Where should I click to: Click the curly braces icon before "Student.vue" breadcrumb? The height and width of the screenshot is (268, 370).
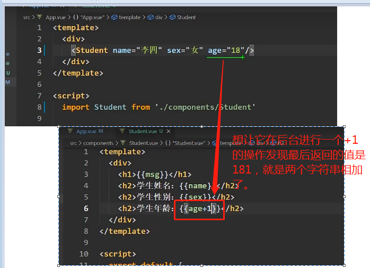pos(168,143)
